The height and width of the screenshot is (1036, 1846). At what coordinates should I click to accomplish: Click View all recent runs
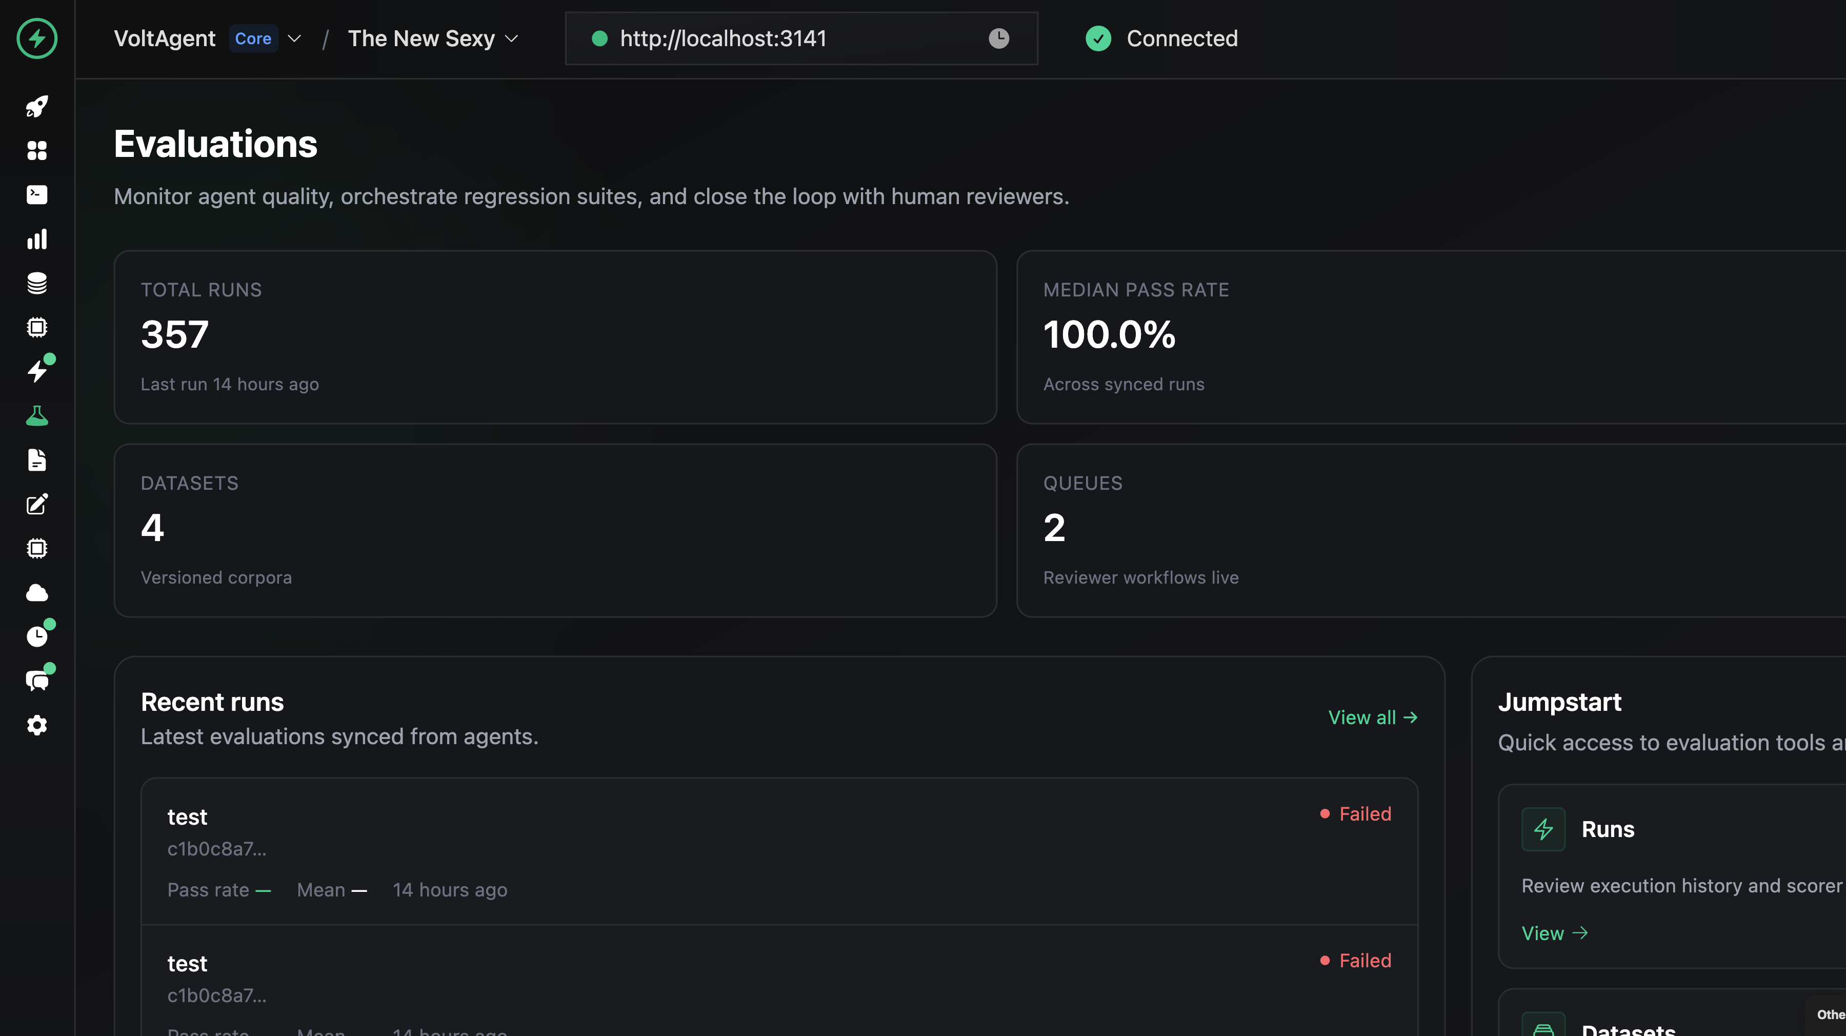tap(1372, 717)
